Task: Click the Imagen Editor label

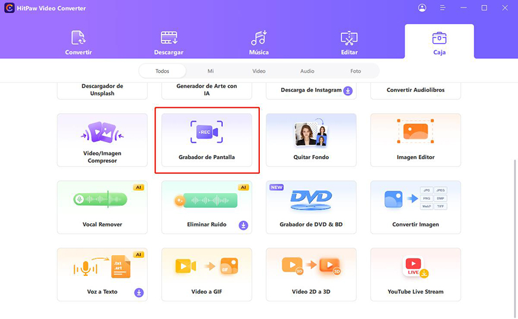Action: coord(416,157)
